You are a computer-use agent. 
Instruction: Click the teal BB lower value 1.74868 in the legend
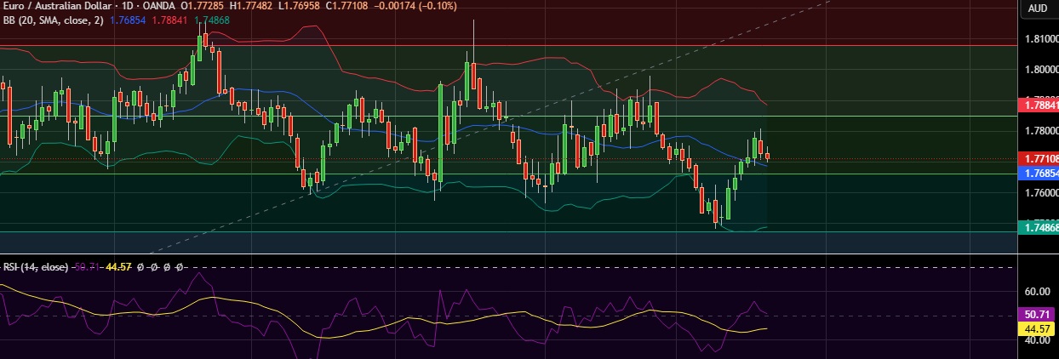click(214, 20)
